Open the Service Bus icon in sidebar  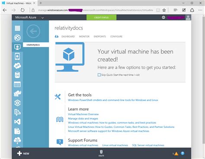click(17, 112)
